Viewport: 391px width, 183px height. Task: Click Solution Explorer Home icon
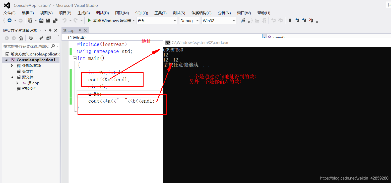21,38
